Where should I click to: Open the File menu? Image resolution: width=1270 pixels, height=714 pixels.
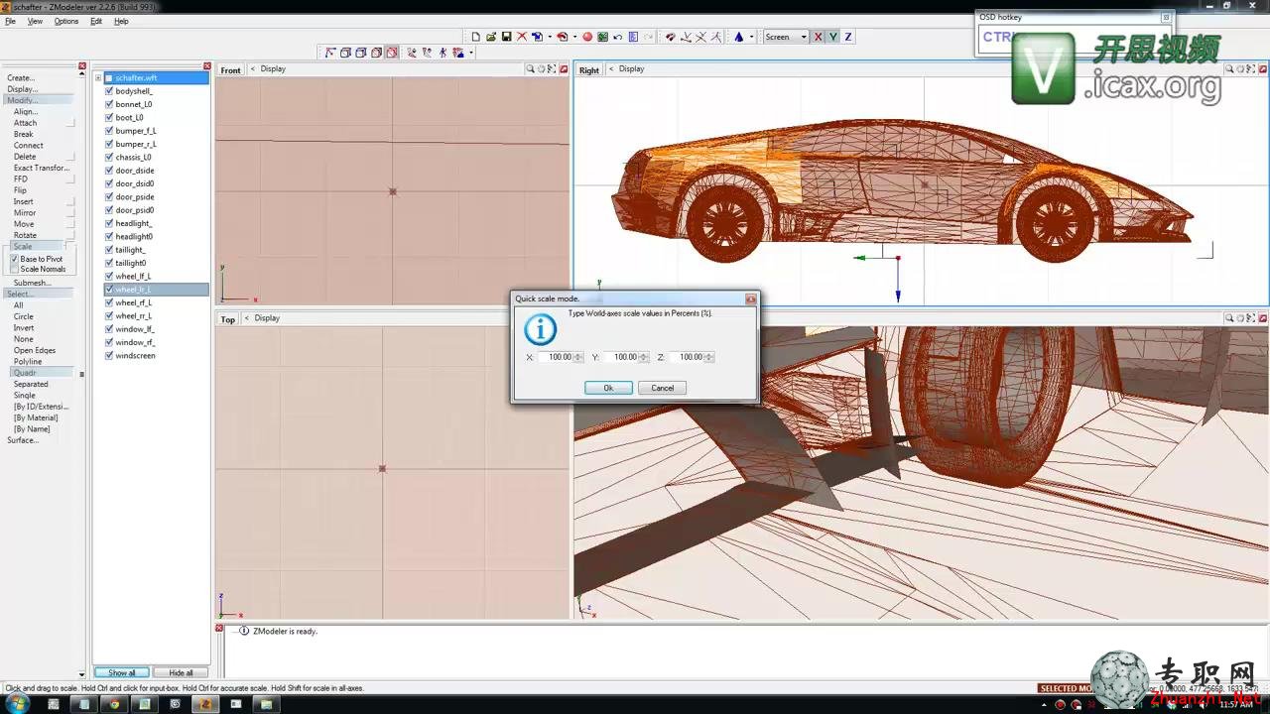[10, 21]
